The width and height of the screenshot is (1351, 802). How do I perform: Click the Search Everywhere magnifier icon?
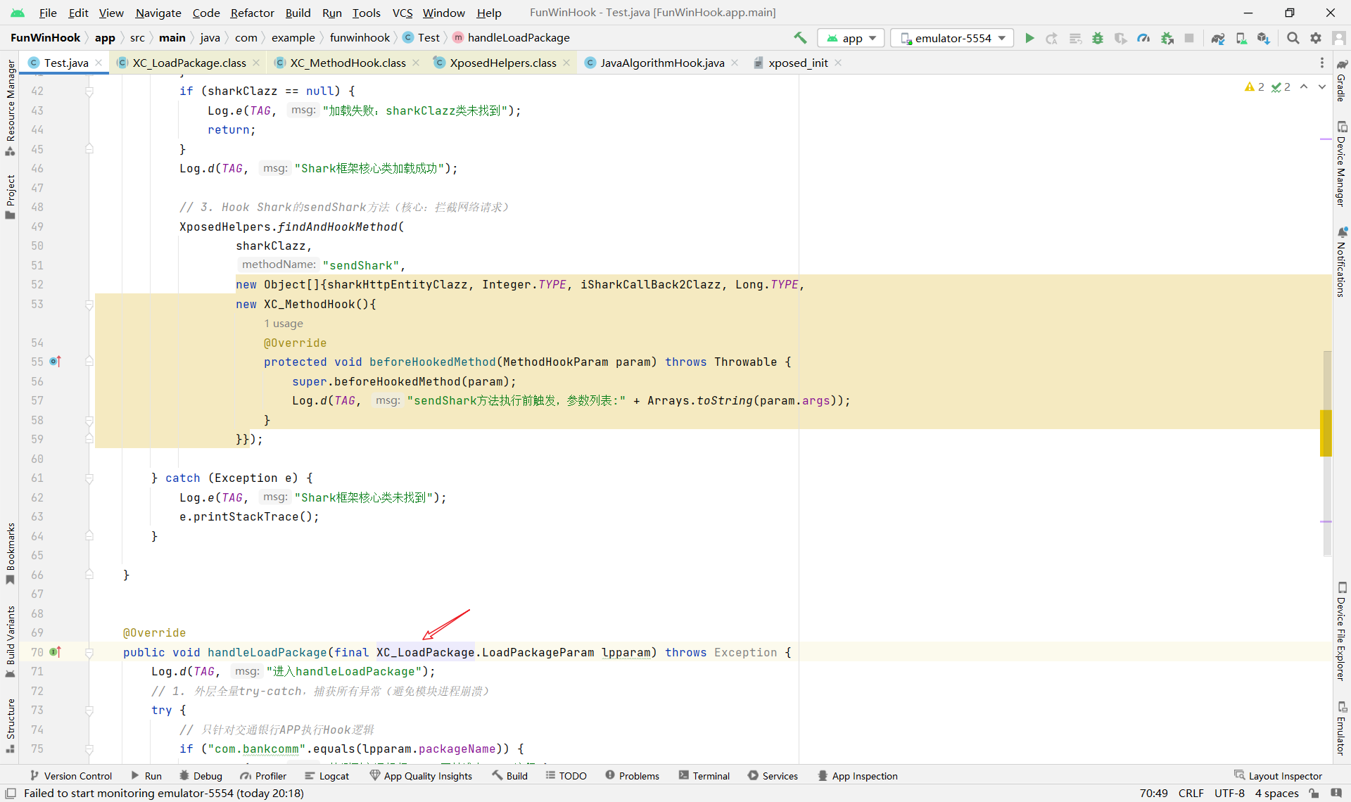(x=1293, y=38)
